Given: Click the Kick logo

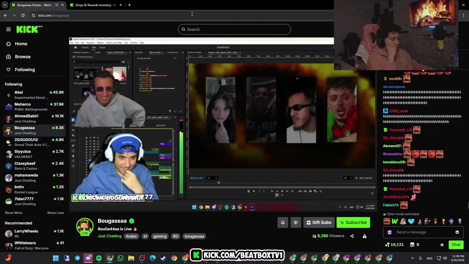Looking at the screenshot, I should (29, 29).
